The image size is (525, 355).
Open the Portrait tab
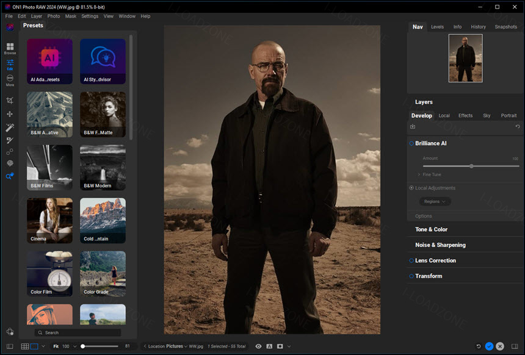(x=509, y=115)
